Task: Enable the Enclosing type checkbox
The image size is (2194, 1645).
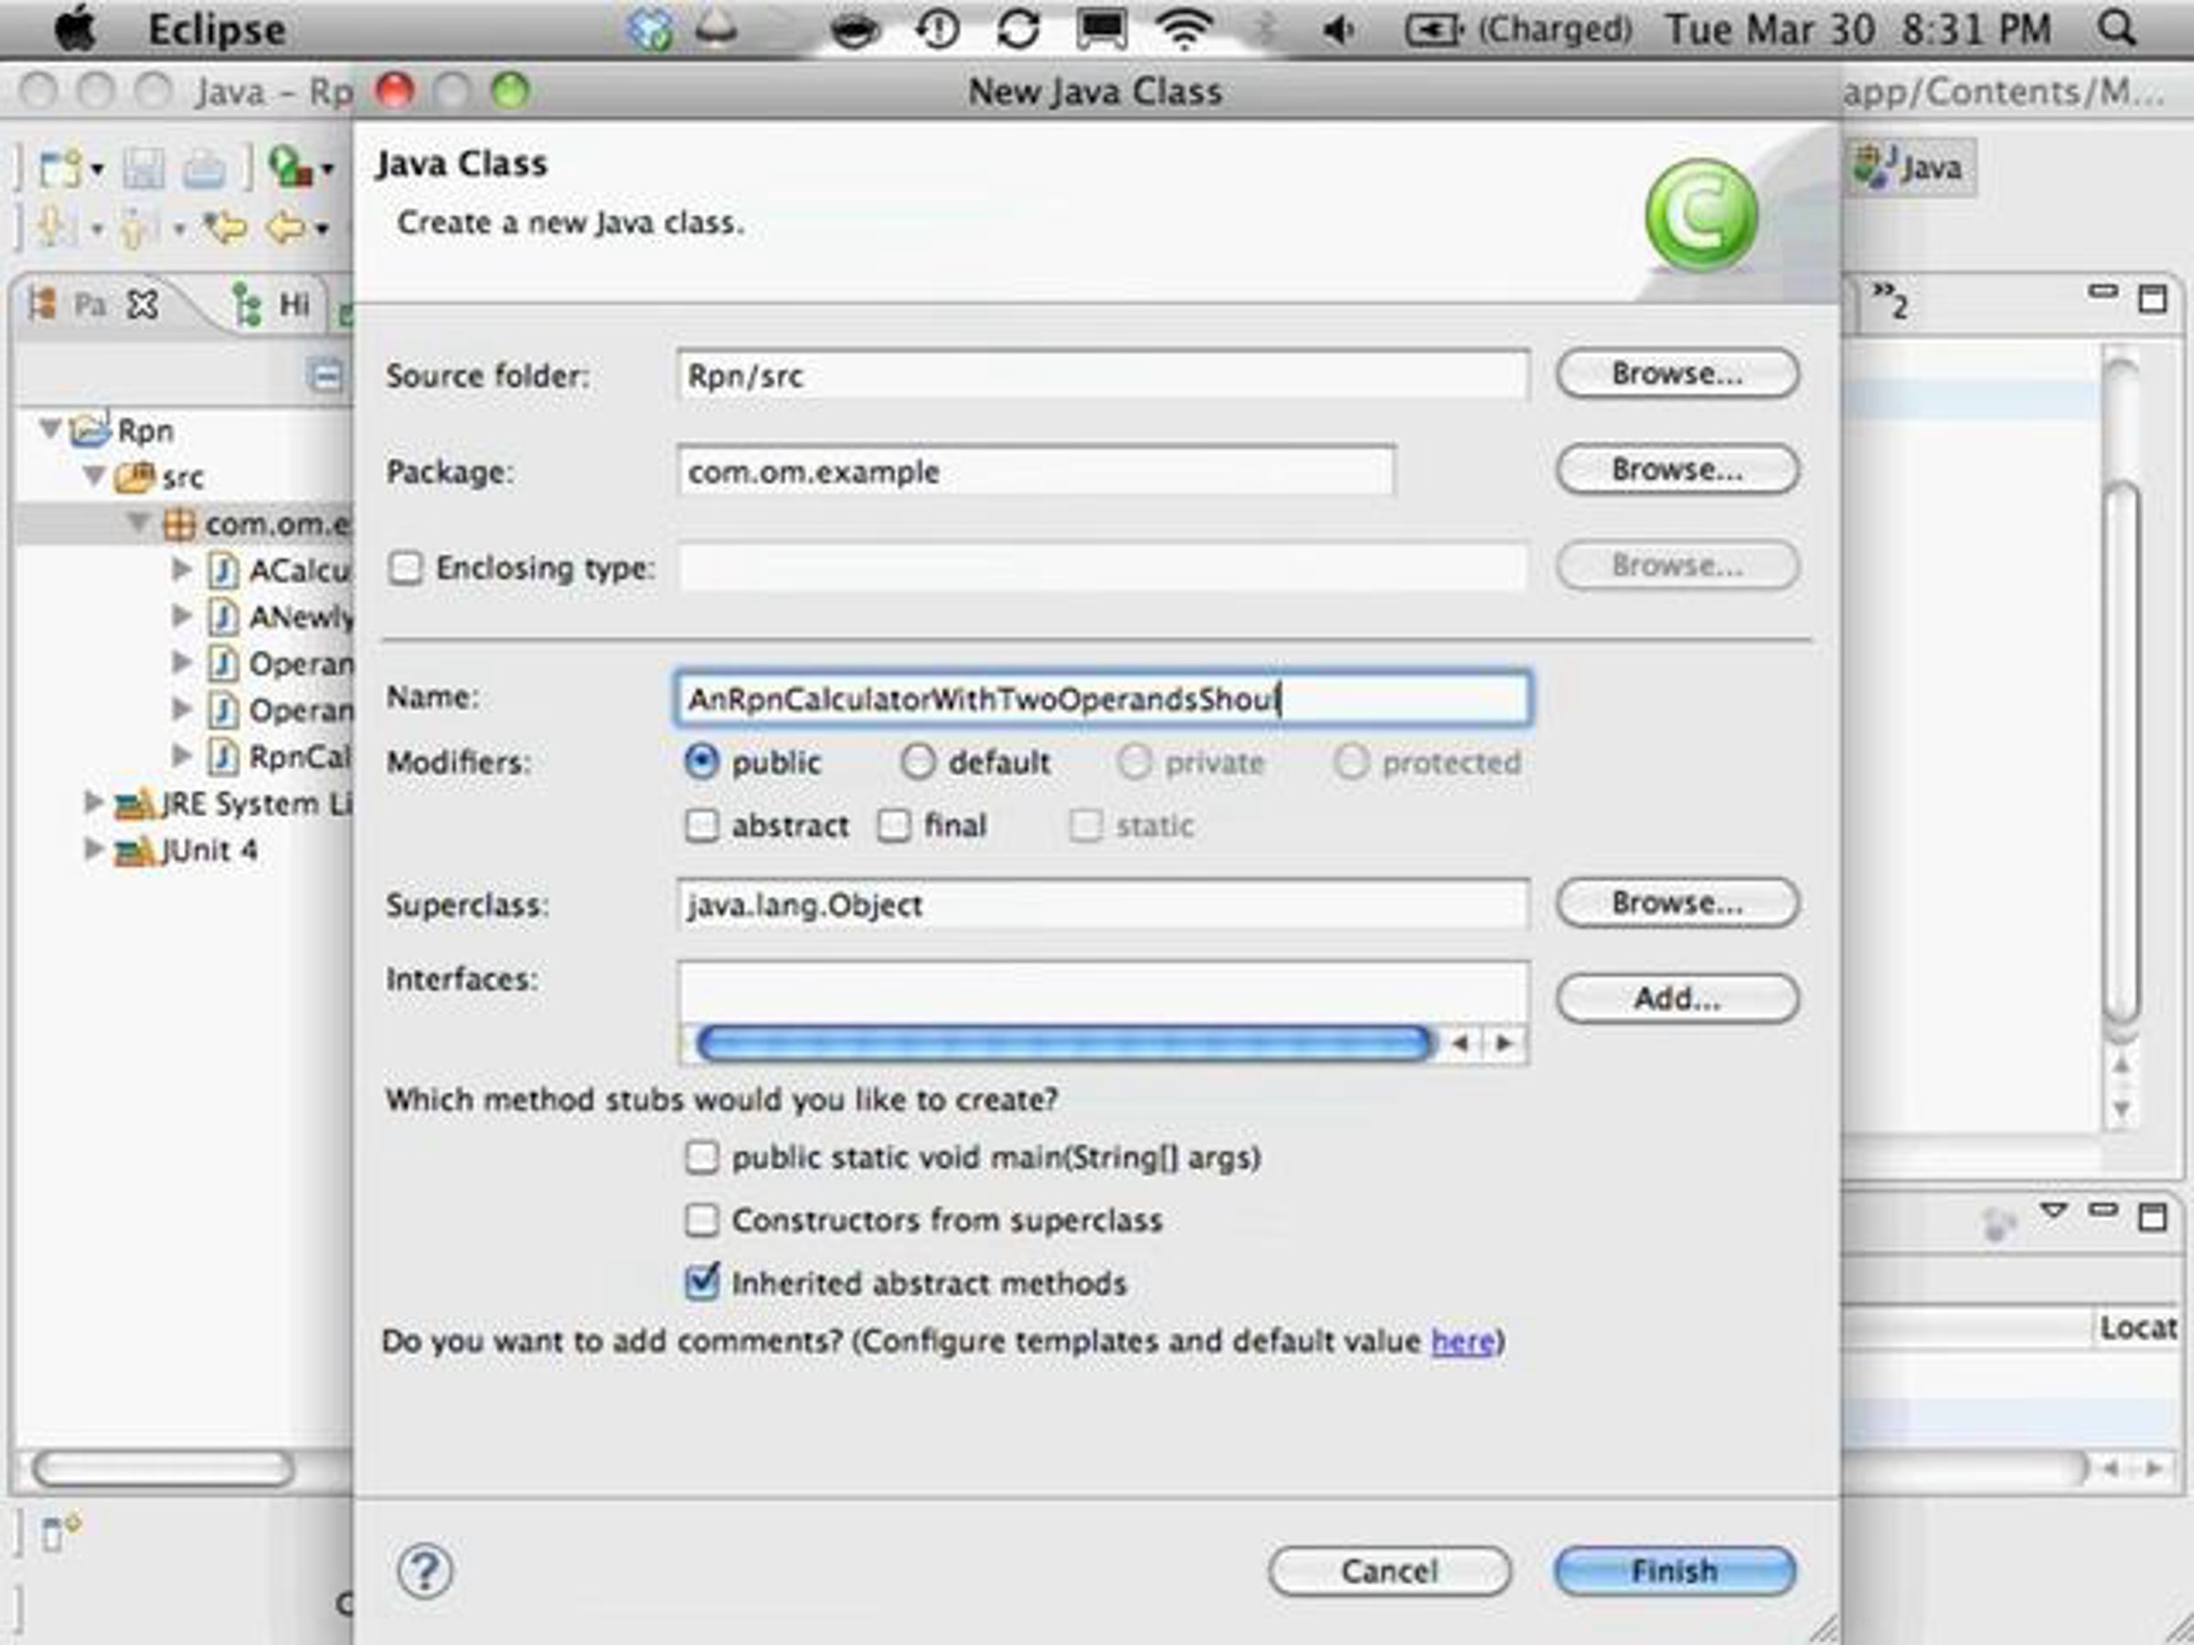Action: [405, 568]
